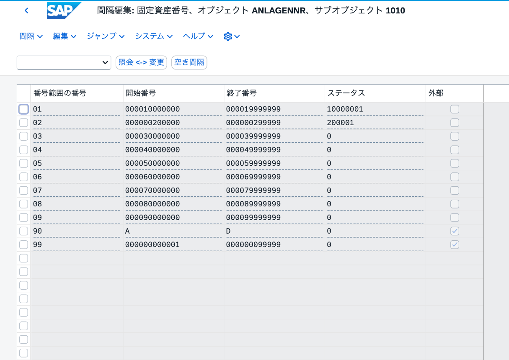509x360 pixels.
Task: Toggle 外部 checkbox for range 01
Action: click(x=455, y=109)
